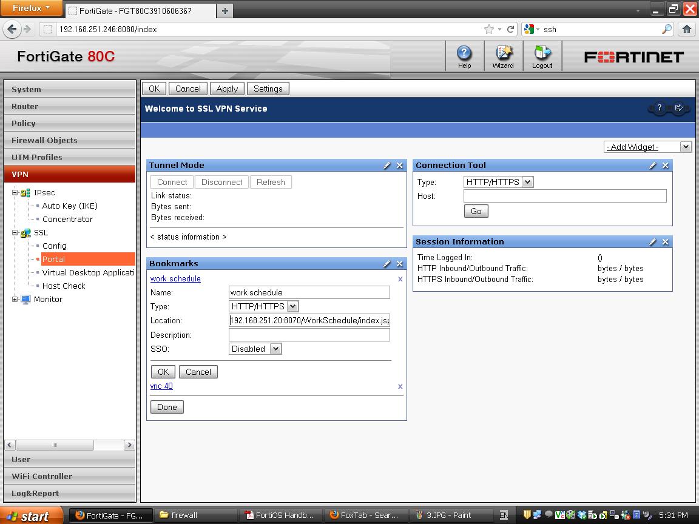Viewport: 699px width, 524px height.
Task: Click top Cancel button in toolbar
Action: pyautogui.click(x=187, y=89)
